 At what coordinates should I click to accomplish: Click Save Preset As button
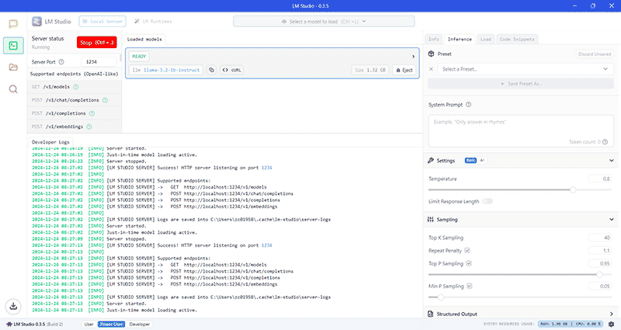(521, 84)
